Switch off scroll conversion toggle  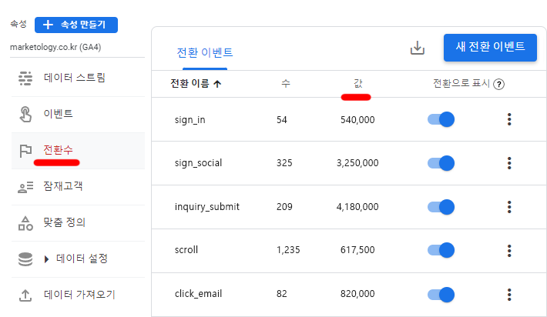click(x=441, y=250)
